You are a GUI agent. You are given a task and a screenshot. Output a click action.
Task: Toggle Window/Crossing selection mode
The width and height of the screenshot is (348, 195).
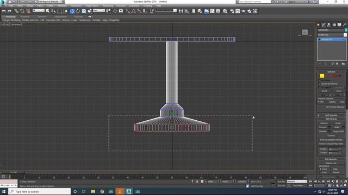65,11
